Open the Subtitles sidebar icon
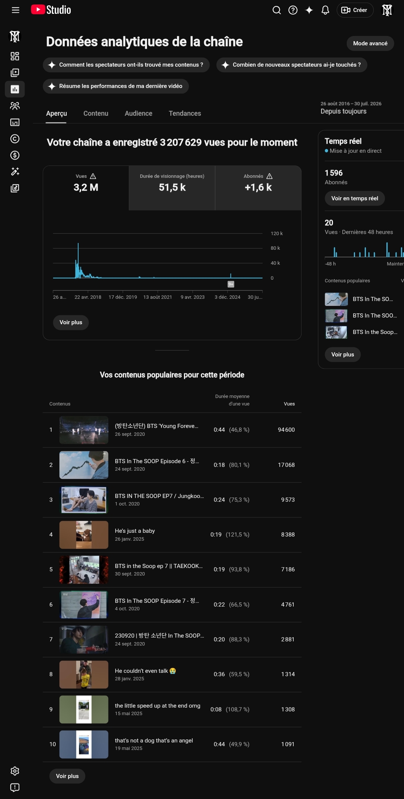This screenshot has width=404, height=799. point(15,122)
